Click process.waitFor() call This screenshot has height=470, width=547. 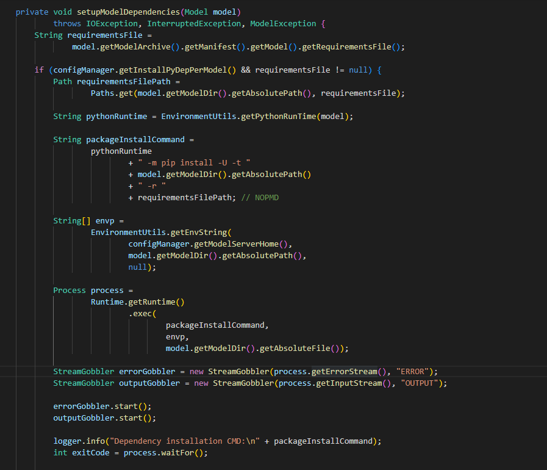pyautogui.click(x=163, y=453)
